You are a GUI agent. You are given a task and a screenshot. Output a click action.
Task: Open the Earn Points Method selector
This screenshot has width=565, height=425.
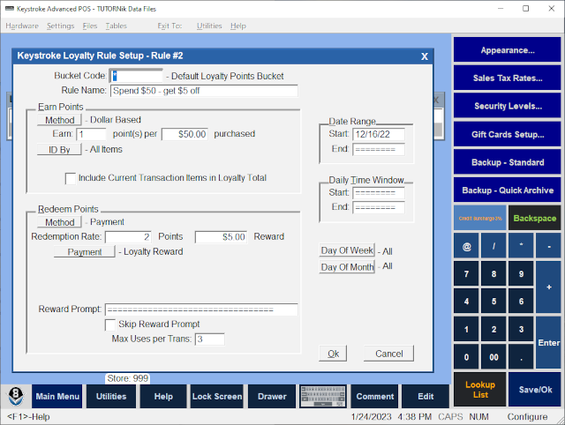click(60, 120)
